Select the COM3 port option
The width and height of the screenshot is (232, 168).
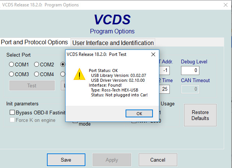click(x=12, y=74)
